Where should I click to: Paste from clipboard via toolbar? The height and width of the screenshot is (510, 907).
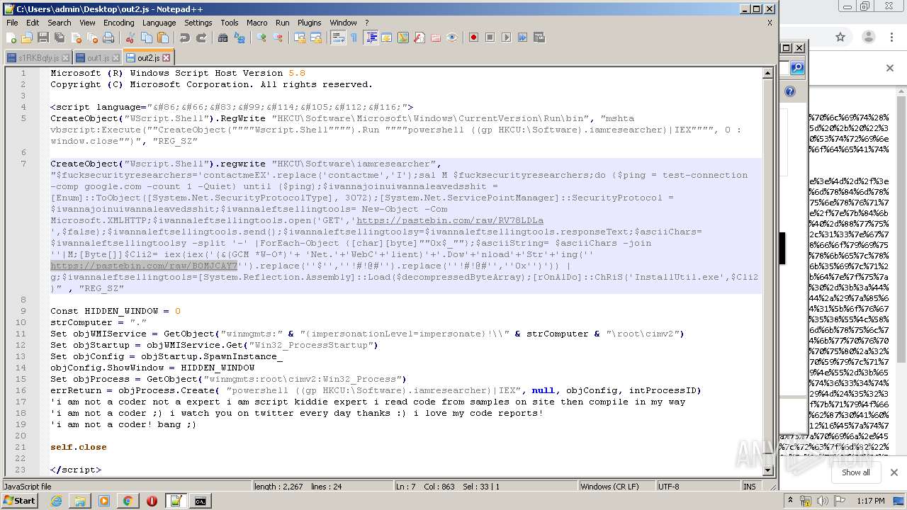coord(163,38)
